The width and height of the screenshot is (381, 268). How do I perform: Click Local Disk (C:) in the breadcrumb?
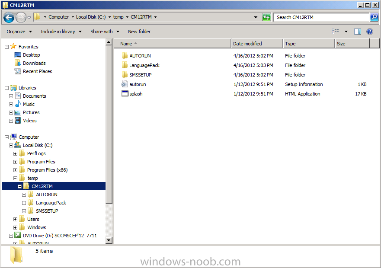tap(91, 17)
